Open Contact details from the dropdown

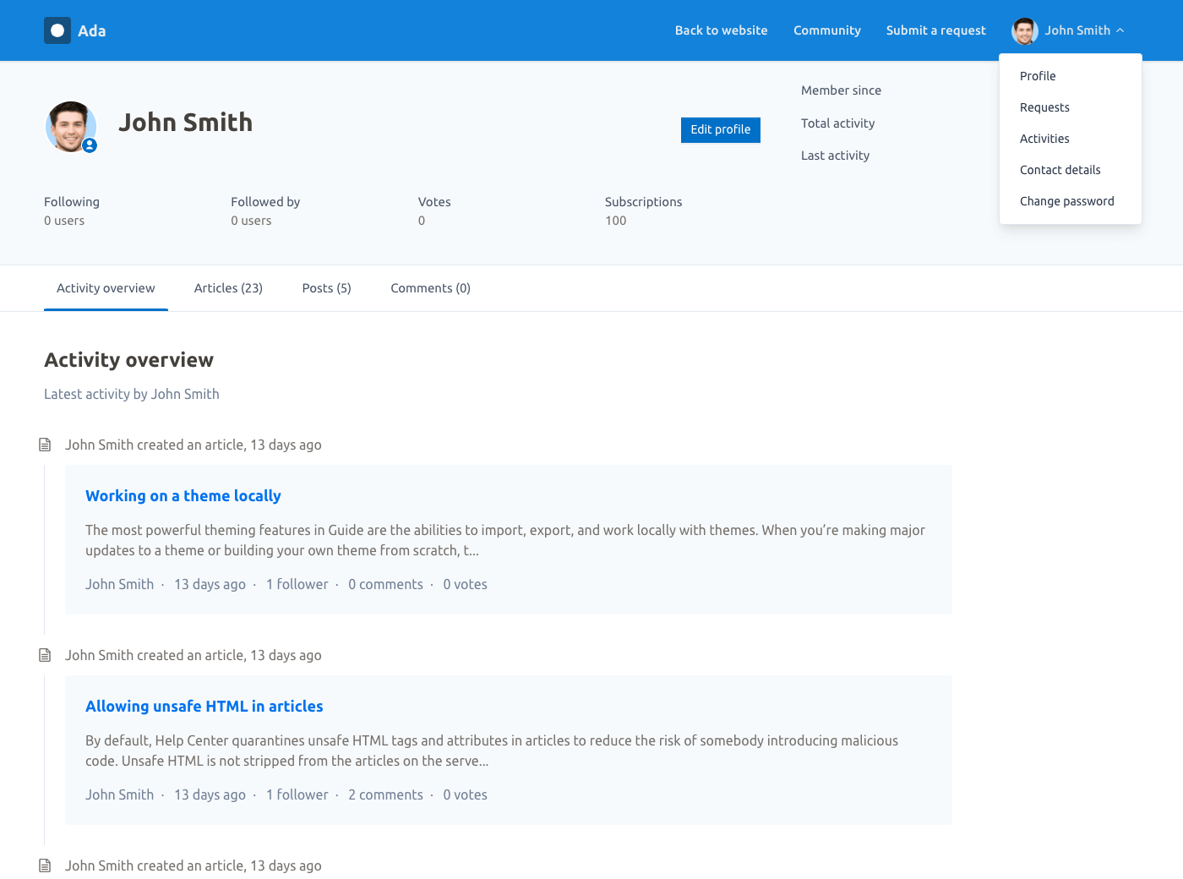tap(1060, 170)
